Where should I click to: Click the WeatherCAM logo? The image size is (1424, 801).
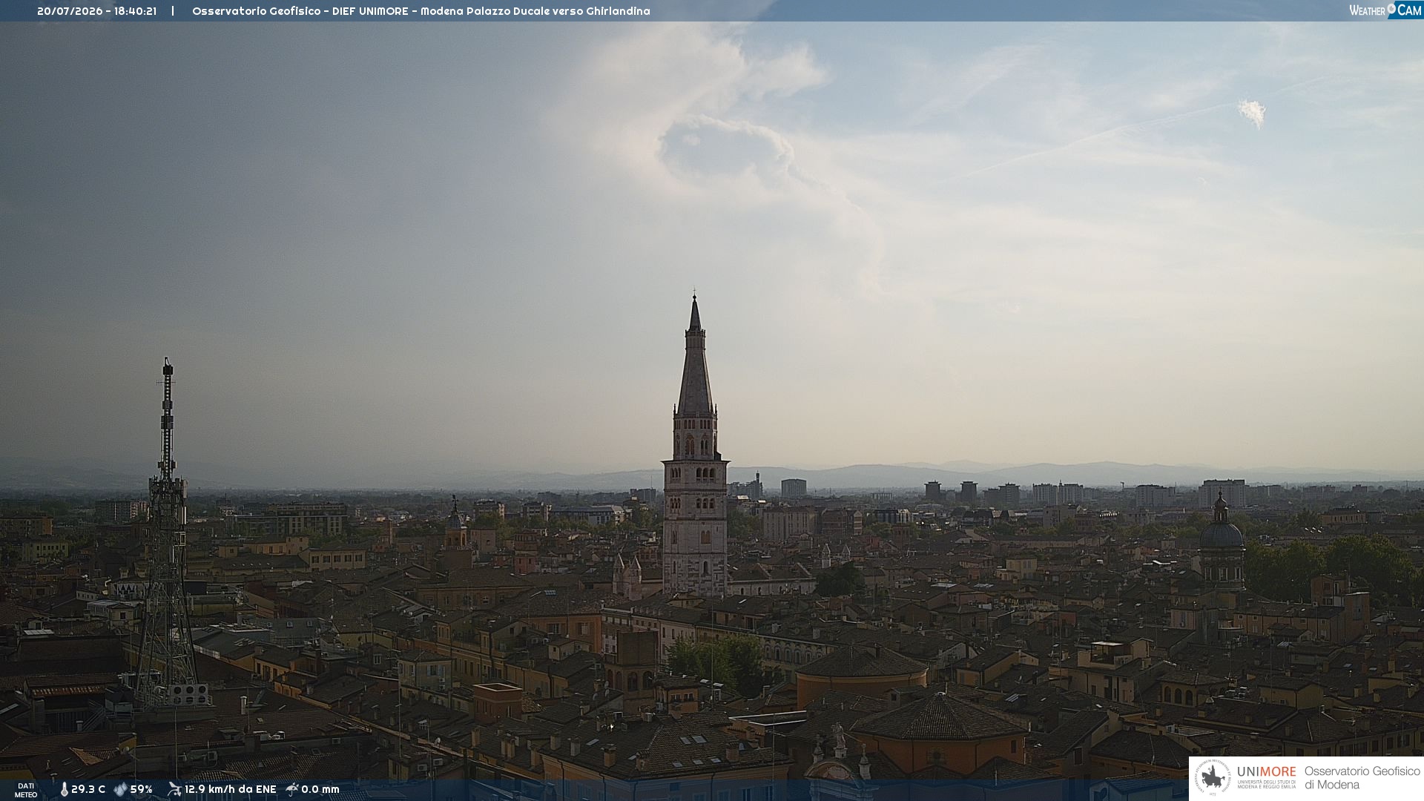[1385, 10]
